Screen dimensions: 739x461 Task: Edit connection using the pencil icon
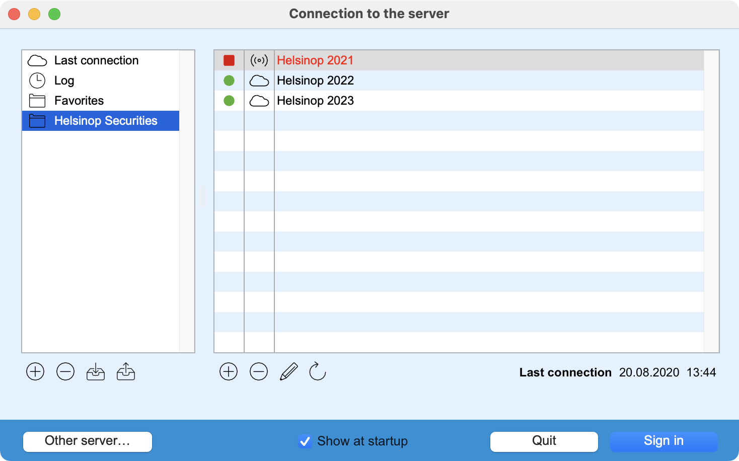(x=289, y=372)
